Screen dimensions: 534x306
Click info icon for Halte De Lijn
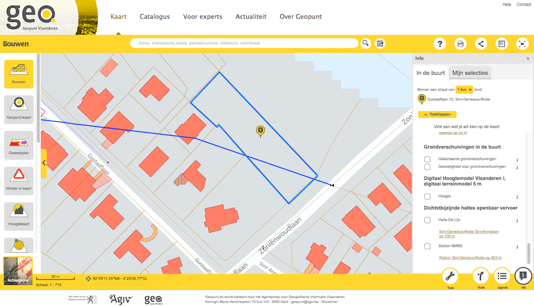pos(517,221)
